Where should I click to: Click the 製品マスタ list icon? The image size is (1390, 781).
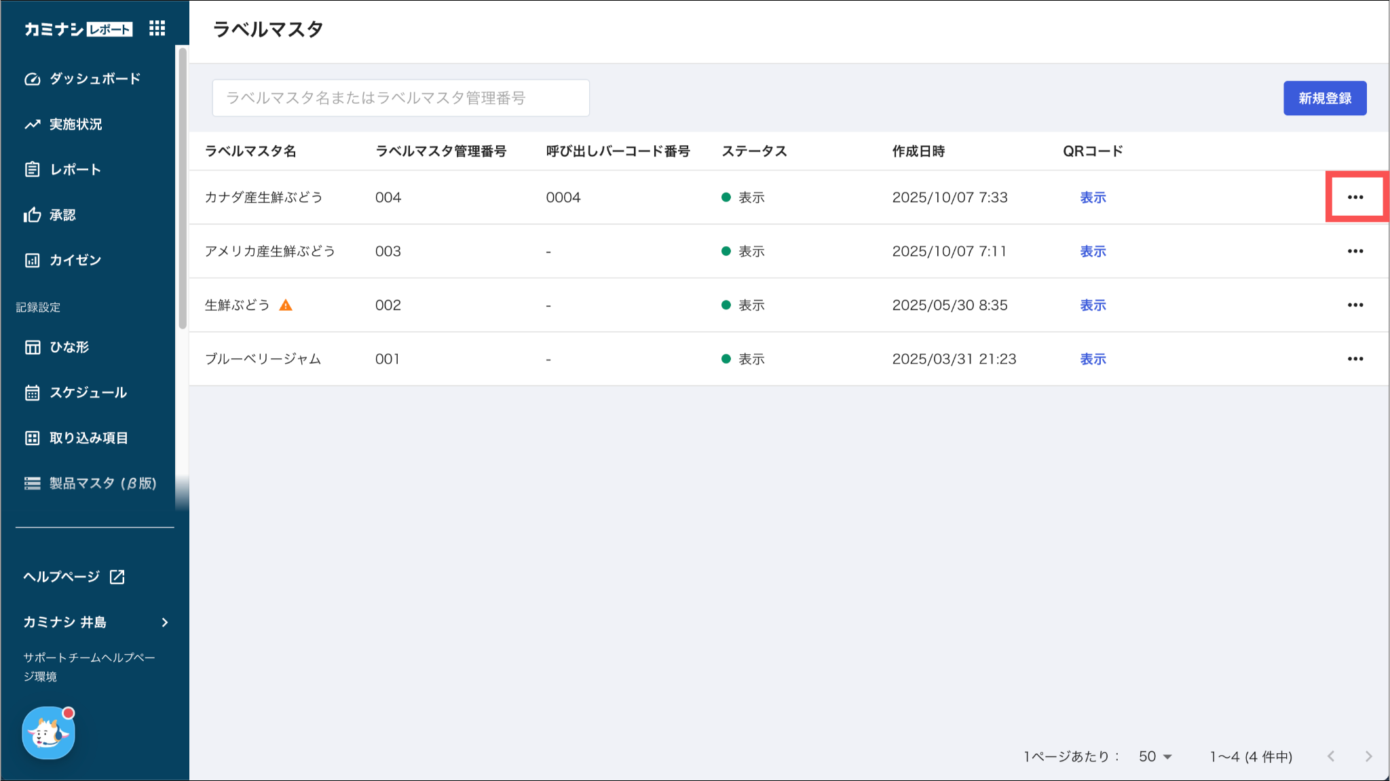[x=32, y=483]
